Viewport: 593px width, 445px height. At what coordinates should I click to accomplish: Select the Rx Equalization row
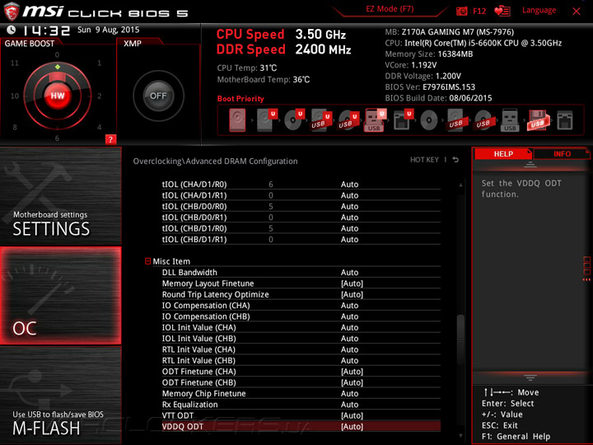pyautogui.click(x=301, y=405)
